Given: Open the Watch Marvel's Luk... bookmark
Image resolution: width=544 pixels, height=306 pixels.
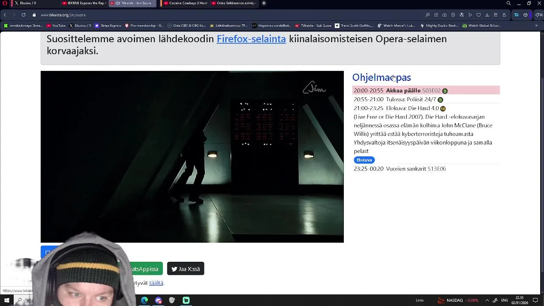Looking at the screenshot, I should 397,25.
